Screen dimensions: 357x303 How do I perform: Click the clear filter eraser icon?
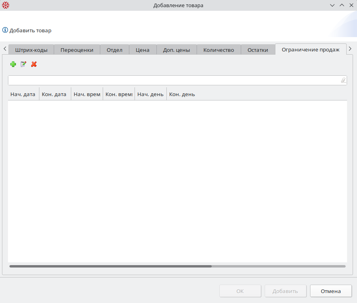(343, 81)
